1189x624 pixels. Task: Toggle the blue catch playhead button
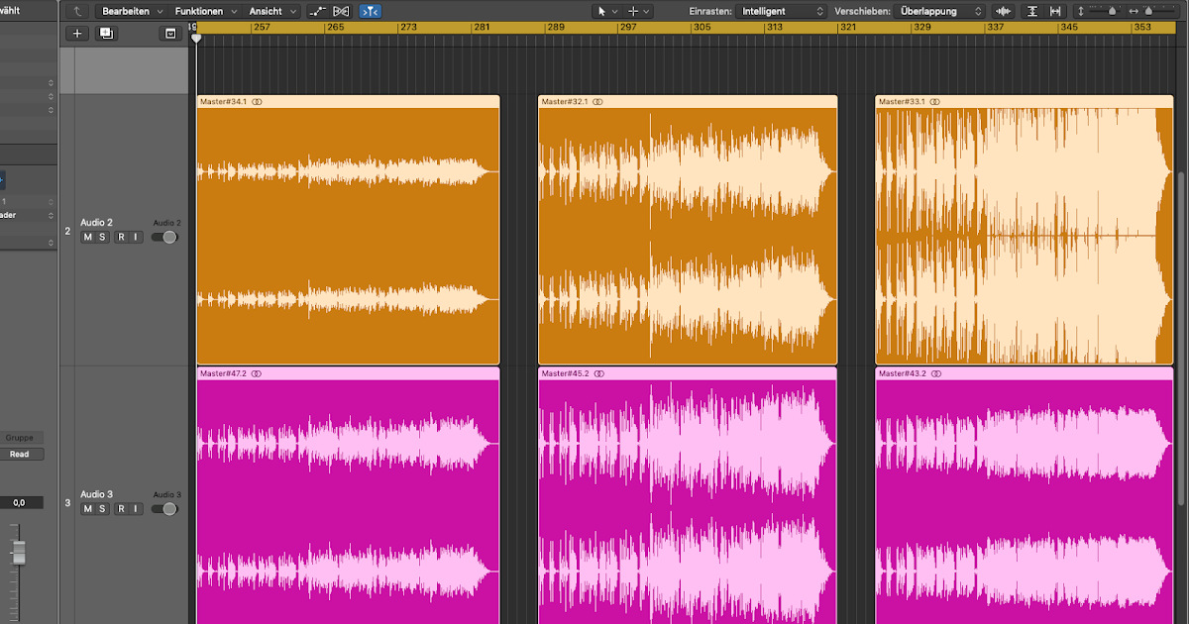click(370, 11)
